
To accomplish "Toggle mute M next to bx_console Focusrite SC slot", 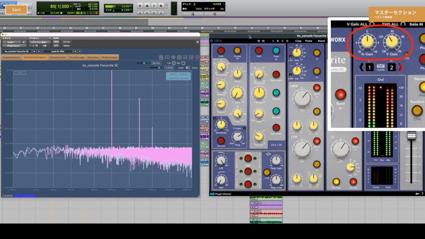I will tap(34, 51).
